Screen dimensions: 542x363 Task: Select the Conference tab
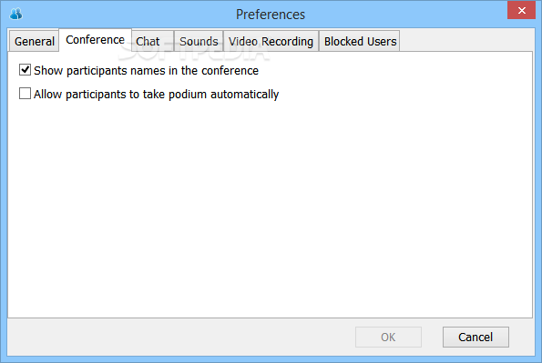tap(95, 40)
